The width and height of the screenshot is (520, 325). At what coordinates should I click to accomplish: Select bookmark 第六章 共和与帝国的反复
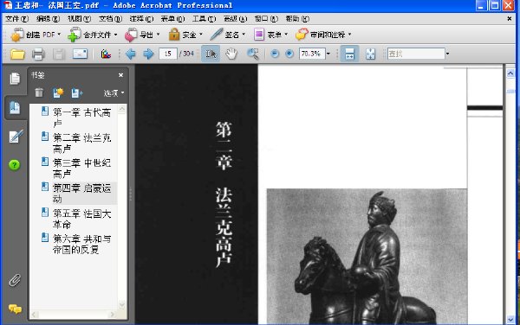tap(81, 244)
